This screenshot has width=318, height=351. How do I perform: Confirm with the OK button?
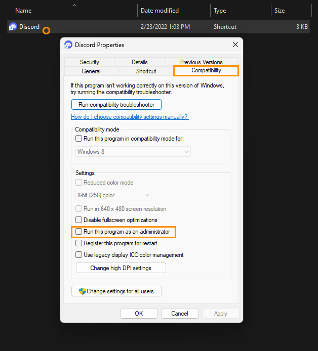tap(139, 314)
